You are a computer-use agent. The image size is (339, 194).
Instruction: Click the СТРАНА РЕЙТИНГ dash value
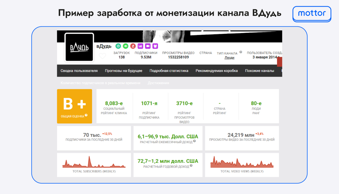(220, 103)
